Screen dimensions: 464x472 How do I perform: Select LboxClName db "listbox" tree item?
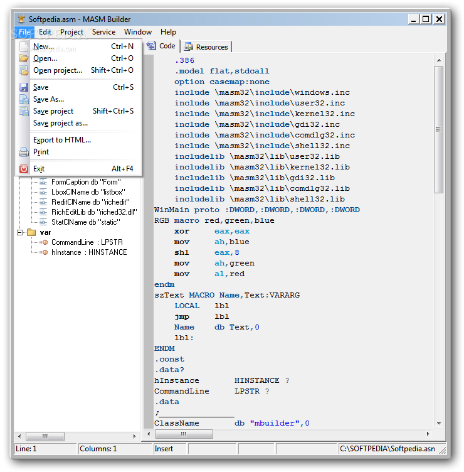pos(88,192)
